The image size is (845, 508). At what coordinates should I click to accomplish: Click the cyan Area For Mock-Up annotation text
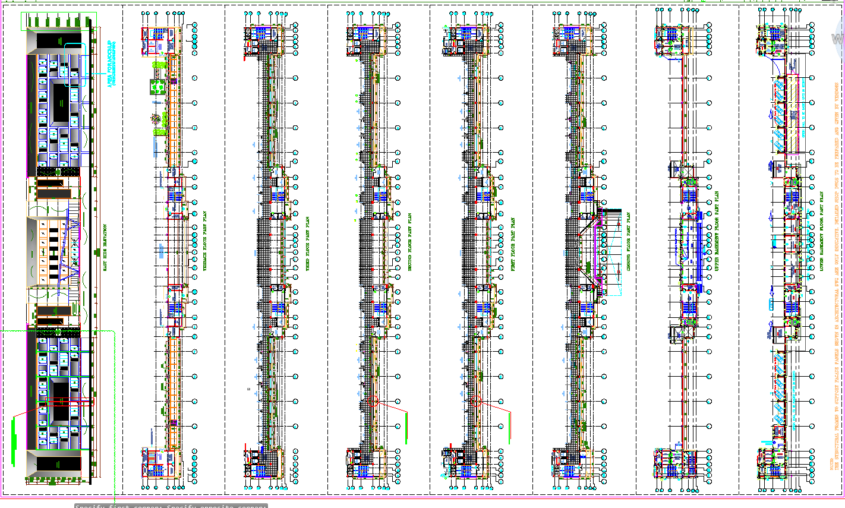110,65
